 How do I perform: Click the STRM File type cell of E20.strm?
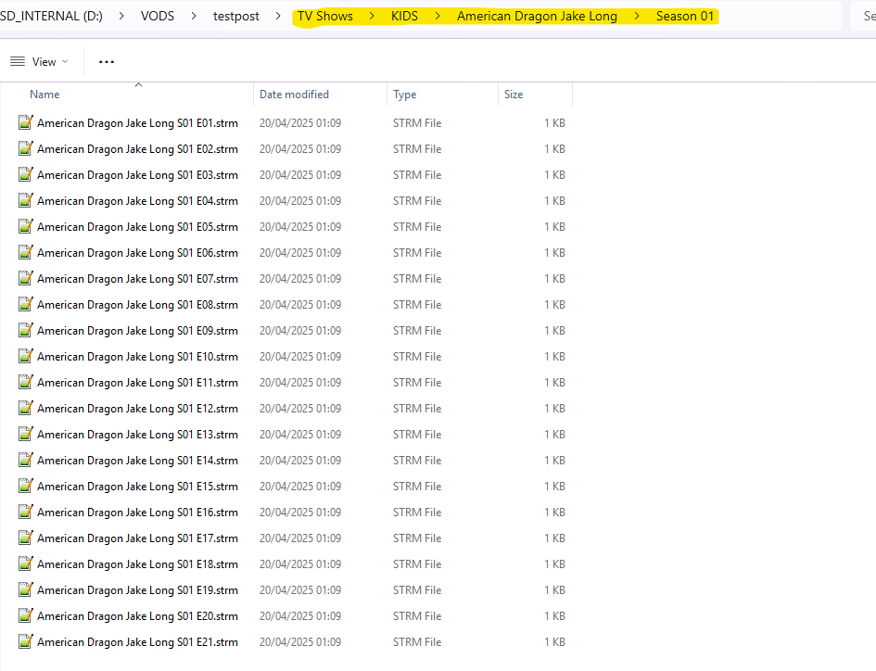[x=417, y=616]
